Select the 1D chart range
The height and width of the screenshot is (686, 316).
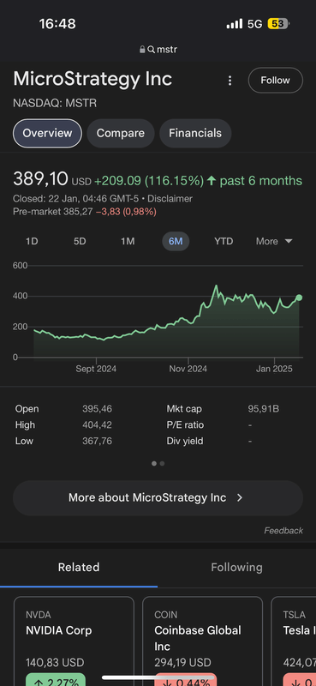click(32, 242)
